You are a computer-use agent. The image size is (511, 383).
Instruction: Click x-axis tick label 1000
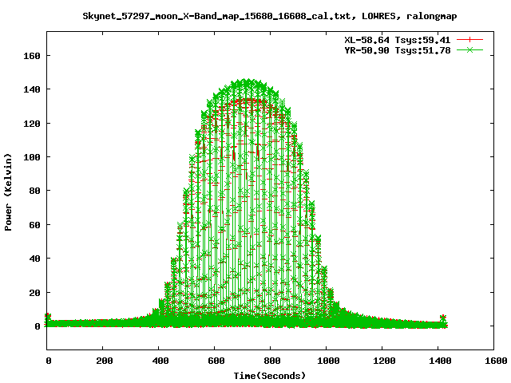[x=328, y=361]
